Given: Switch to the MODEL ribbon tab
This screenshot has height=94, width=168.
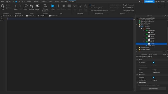Looking at the screenshot, I should (36, 2).
